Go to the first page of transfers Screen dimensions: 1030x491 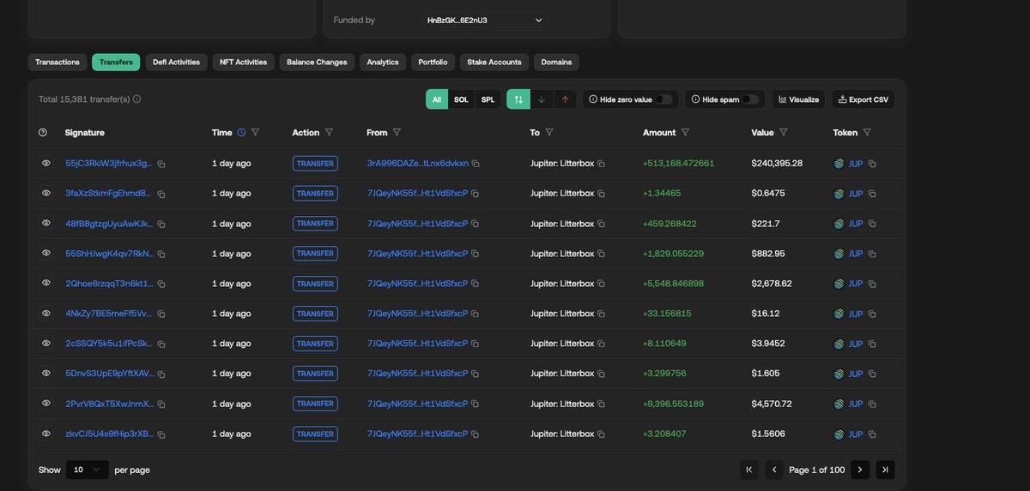click(x=749, y=470)
